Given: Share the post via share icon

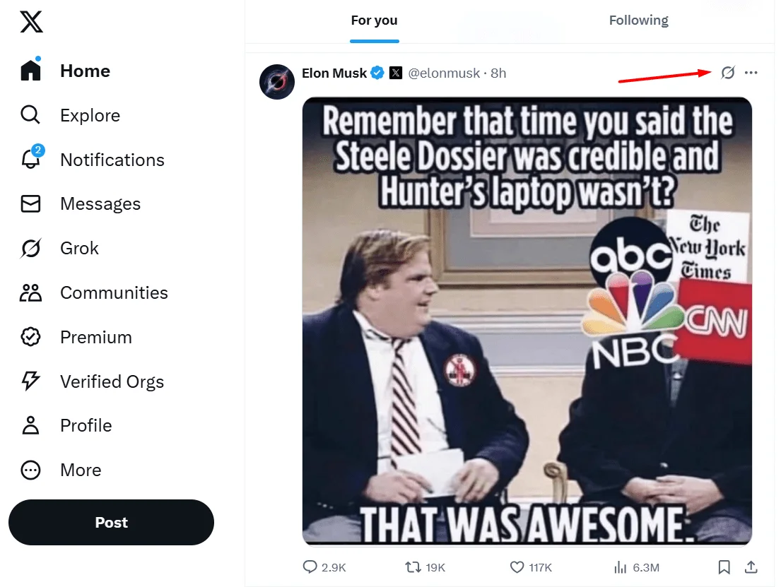Looking at the screenshot, I should click(x=751, y=567).
